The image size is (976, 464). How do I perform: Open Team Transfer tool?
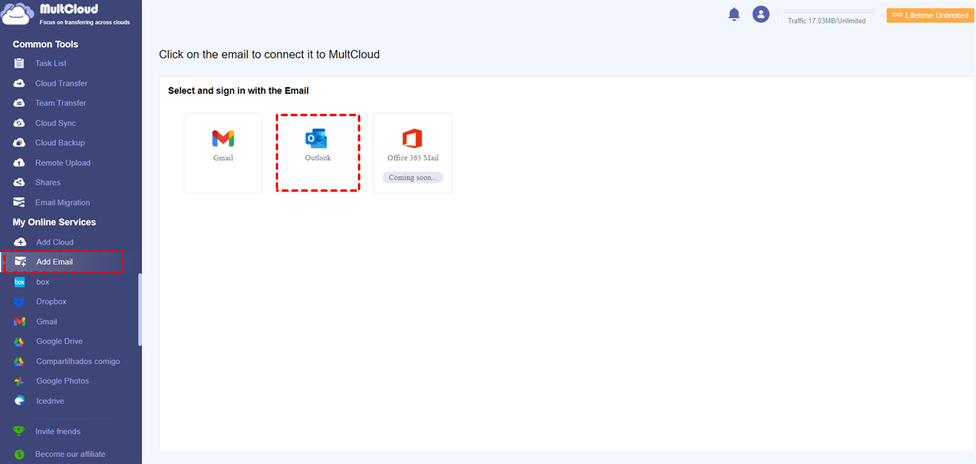click(60, 103)
